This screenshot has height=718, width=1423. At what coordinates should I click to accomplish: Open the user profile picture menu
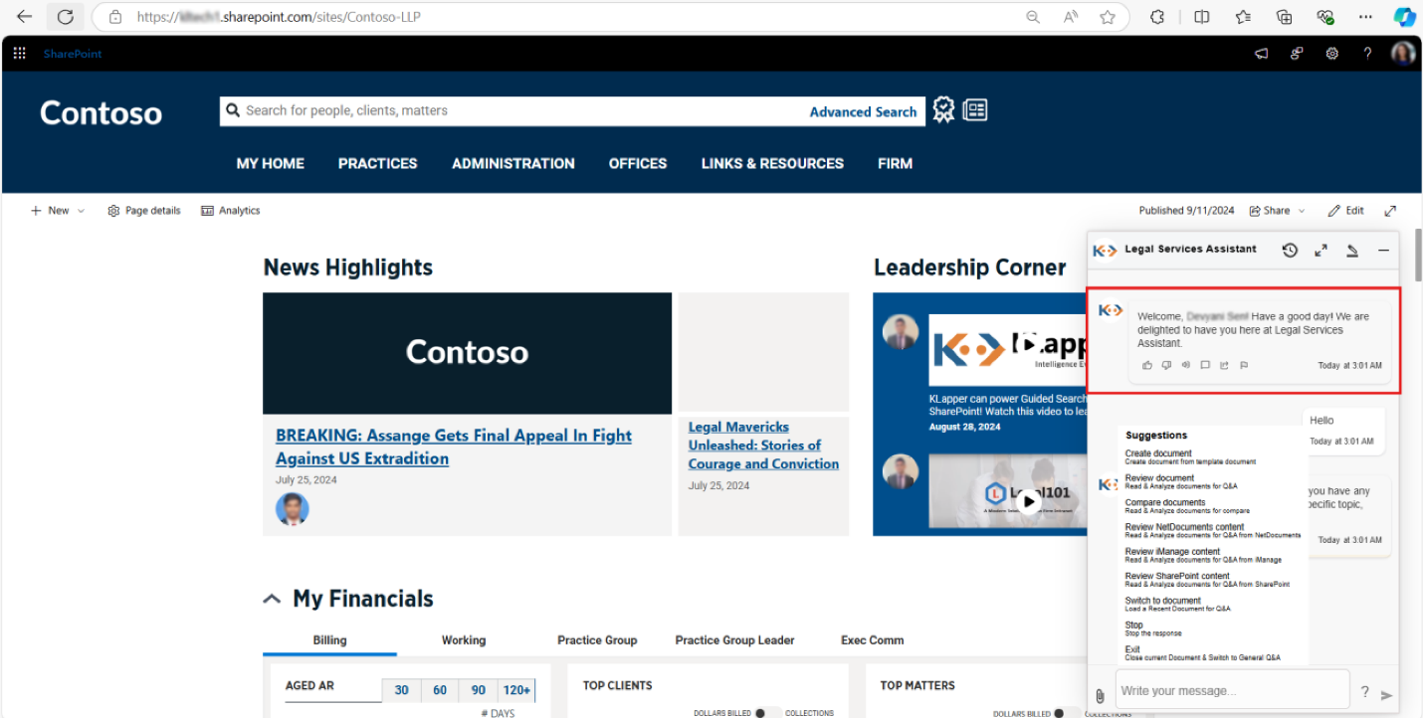tap(1403, 54)
